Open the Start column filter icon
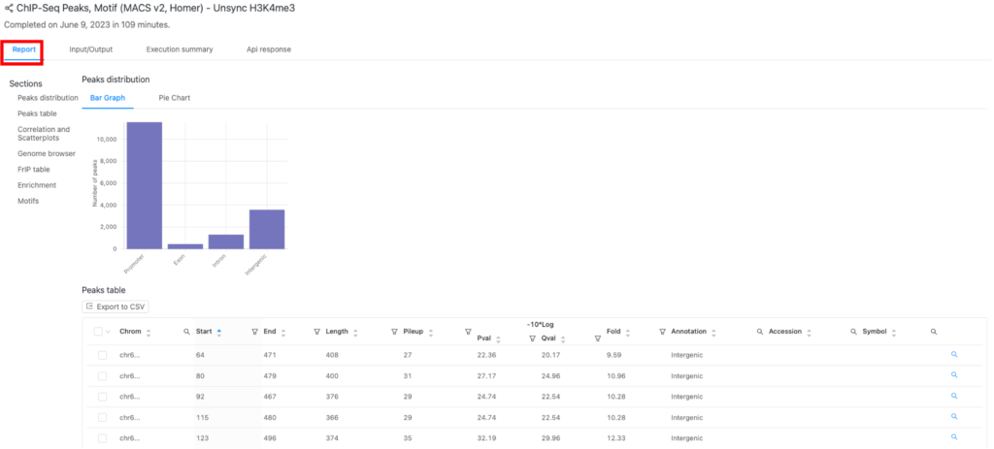Image resolution: width=994 pixels, height=449 pixels. tap(254, 332)
